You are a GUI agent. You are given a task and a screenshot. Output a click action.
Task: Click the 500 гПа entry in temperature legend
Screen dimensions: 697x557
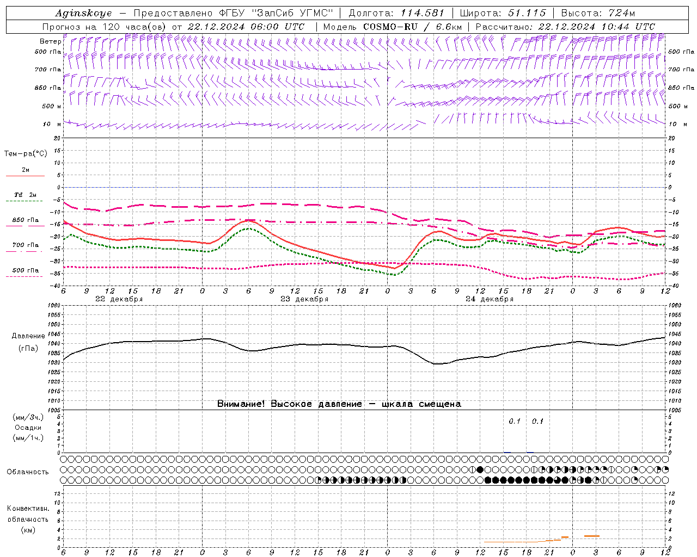[x=25, y=270]
